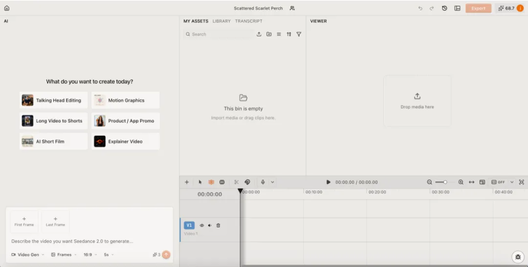Add a track with timeline plus icon
Viewport: 528px width, 267px height.
pos(187,182)
